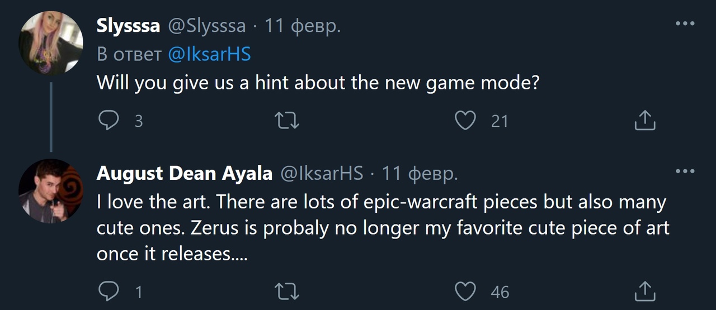Click the gray @IksarHS handle
716x310 pixels.
tap(321, 173)
